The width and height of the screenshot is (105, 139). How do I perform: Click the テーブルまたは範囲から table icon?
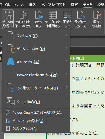point(53,15)
